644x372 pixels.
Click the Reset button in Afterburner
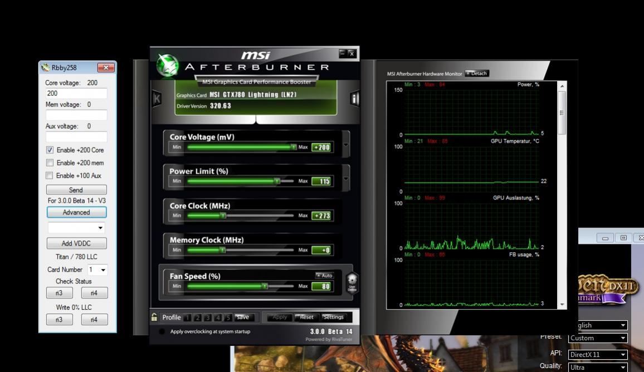(x=306, y=317)
